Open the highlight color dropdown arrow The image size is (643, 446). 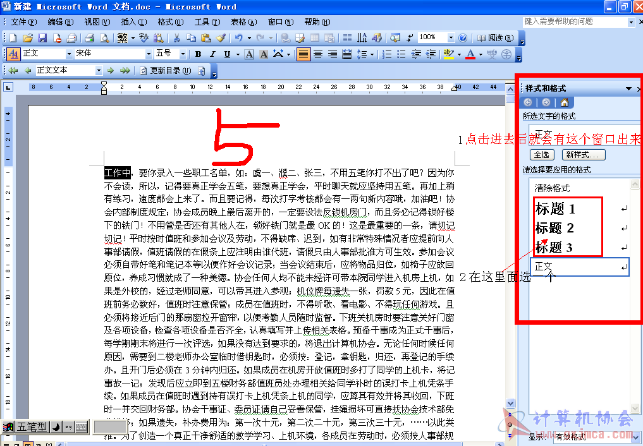coord(459,54)
